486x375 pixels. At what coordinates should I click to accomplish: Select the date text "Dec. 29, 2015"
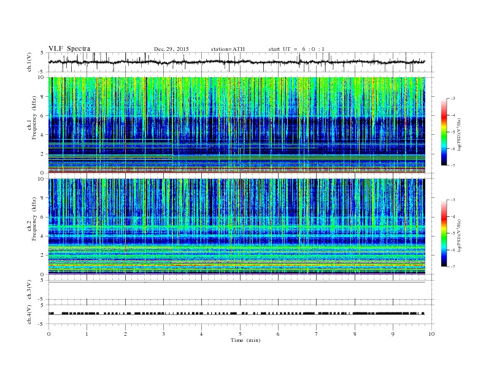coord(171,49)
